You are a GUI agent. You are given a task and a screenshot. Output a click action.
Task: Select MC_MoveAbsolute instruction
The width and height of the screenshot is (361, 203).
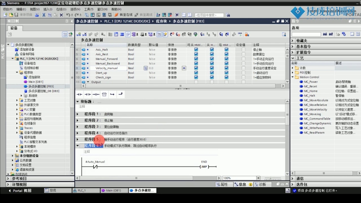pos(316,100)
